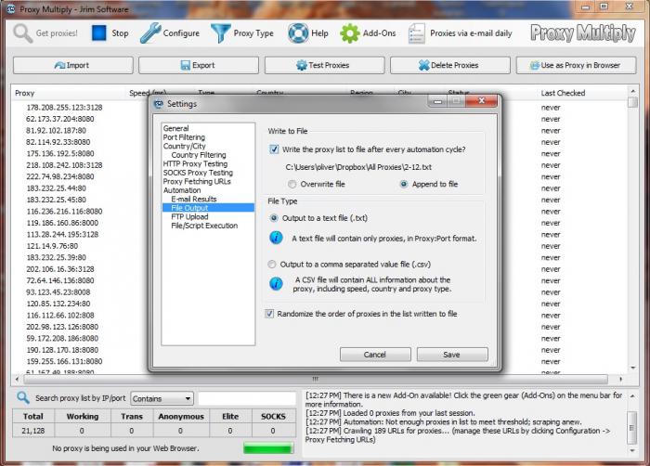
Task: Open HTTP Proxy Testing settings
Action: (195, 163)
